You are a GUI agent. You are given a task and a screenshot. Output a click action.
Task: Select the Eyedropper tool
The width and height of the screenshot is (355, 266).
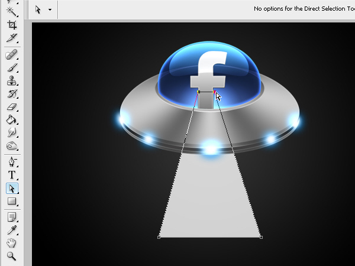coord(12,230)
